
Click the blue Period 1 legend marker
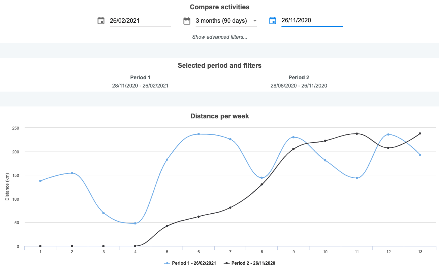(168, 263)
